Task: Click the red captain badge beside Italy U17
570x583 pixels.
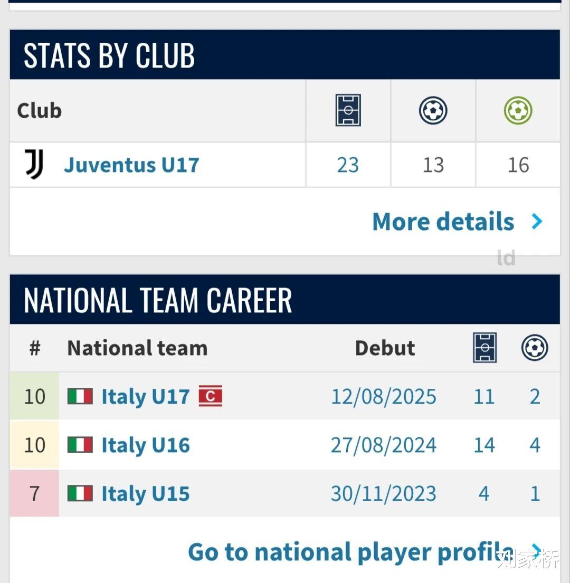Action: coord(210,396)
